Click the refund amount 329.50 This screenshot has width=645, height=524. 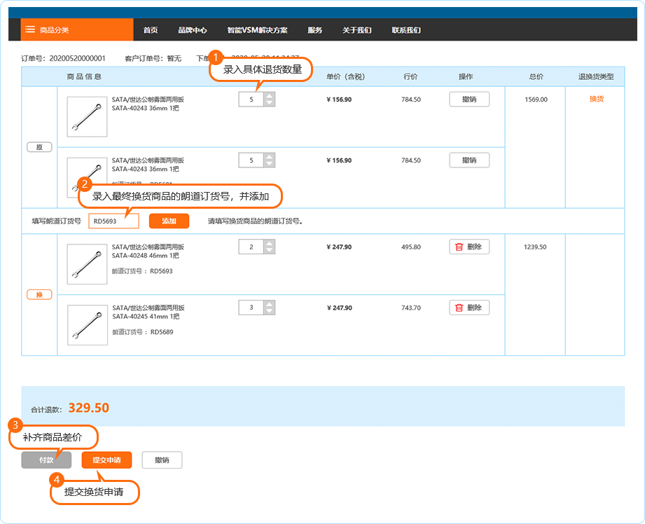(x=88, y=408)
